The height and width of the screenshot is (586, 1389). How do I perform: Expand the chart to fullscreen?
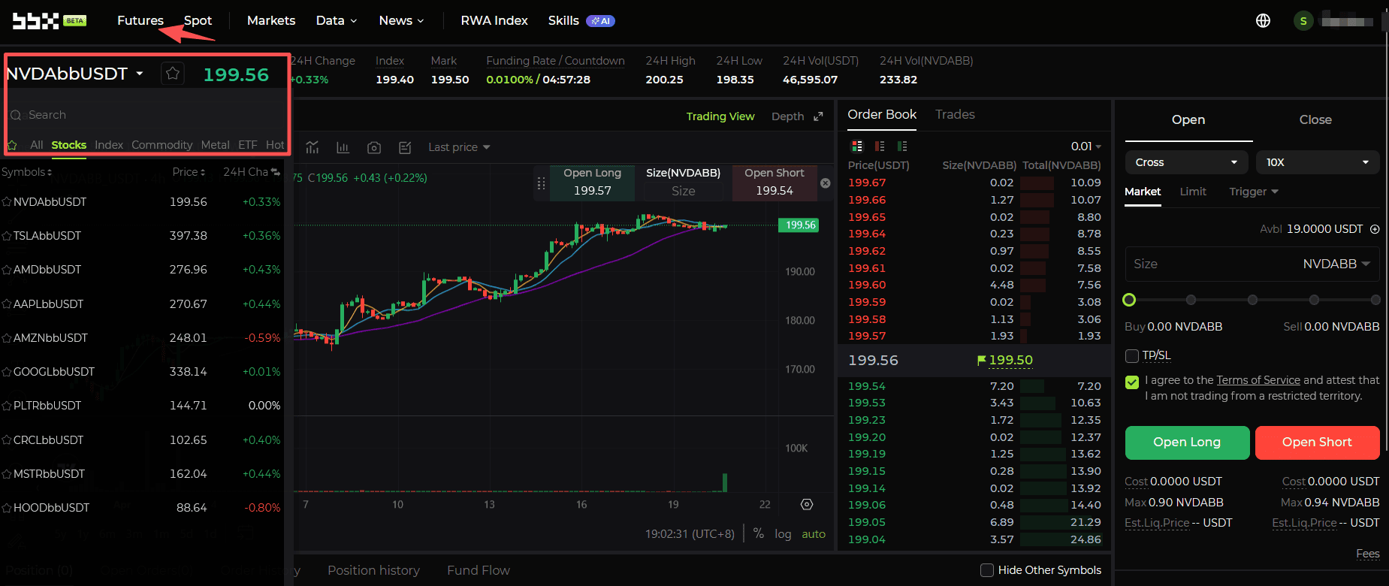click(x=818, y=116)
